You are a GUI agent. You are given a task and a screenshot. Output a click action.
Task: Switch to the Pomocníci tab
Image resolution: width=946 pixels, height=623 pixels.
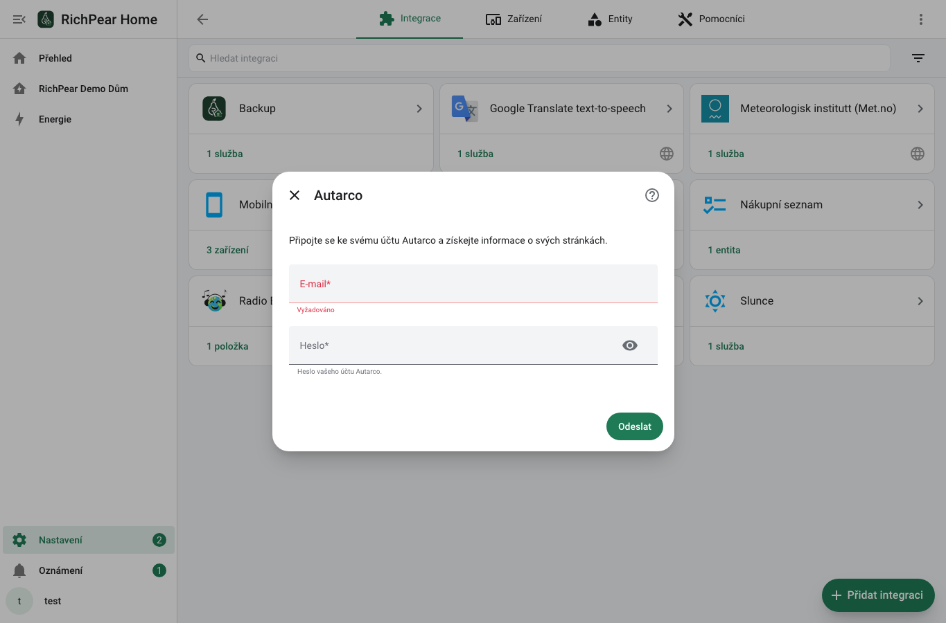[x=711, y=19]
